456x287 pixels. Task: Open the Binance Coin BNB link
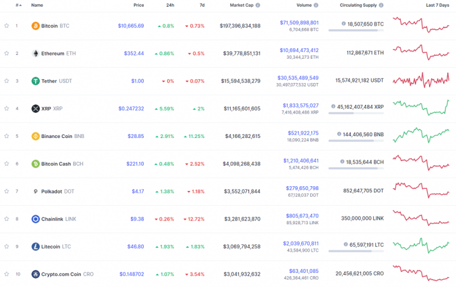pyautogui.click(x=62, y=136)
